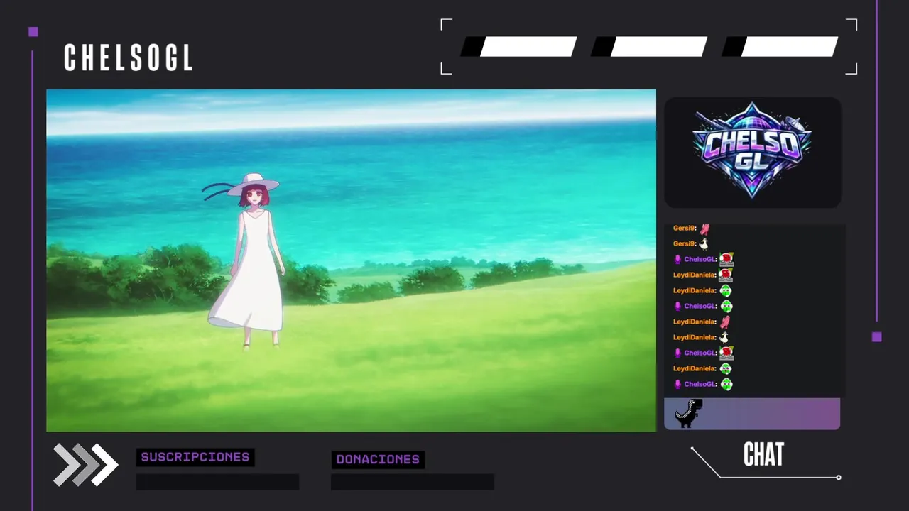Click the SUSCRIPCIONES label
Viewport: 909px width, 511px height.
click(195, 457)
